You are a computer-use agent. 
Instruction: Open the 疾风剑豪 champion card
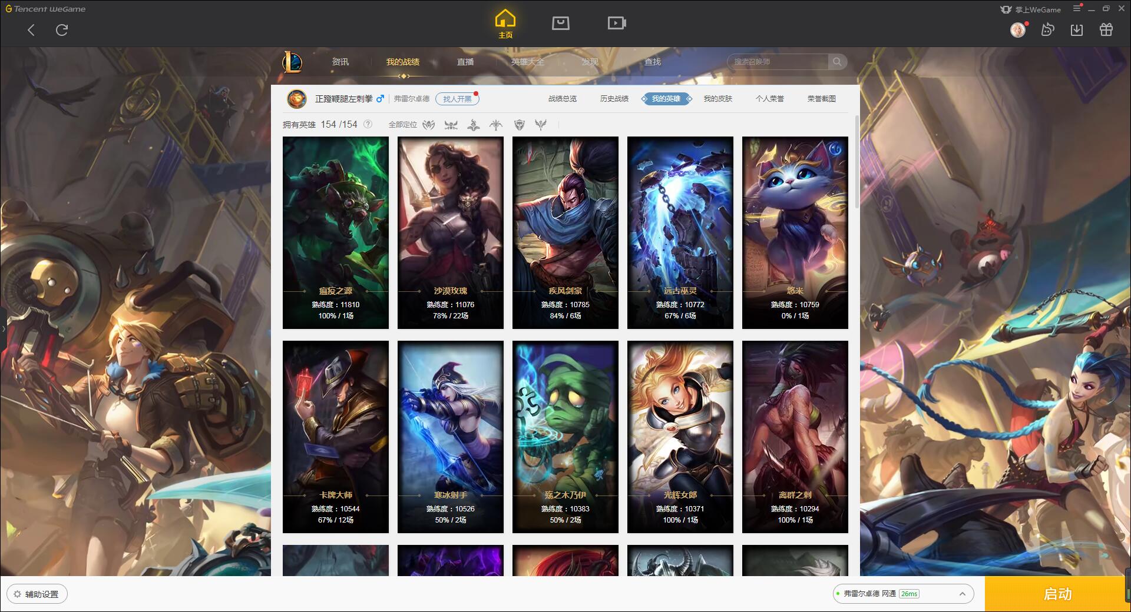[565, 232]
